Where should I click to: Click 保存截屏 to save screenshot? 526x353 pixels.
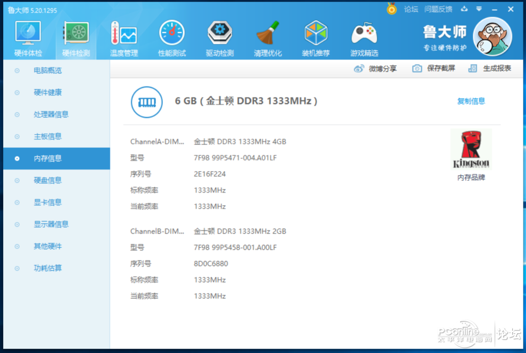click(x=434, y=68)
